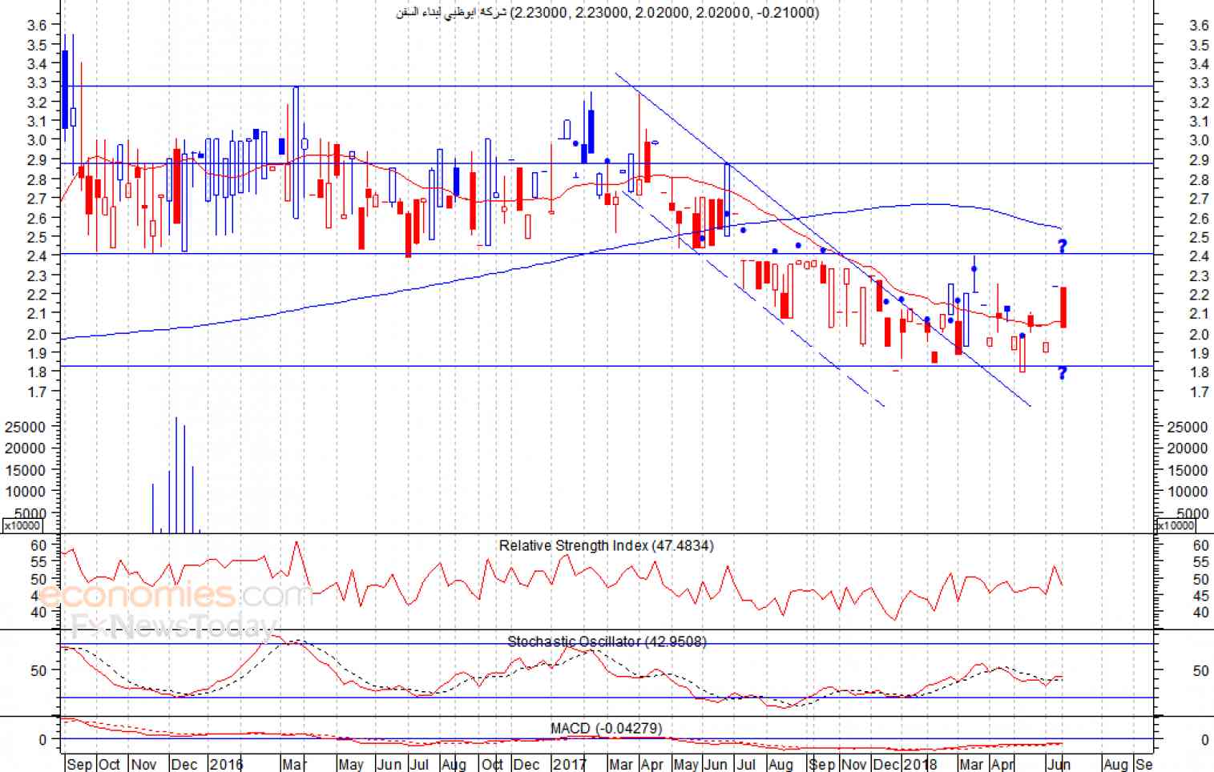
Task: Click the 1.8 value on left price axis
Action: 37,372
